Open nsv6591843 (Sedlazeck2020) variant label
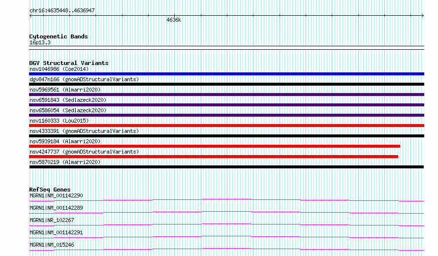438x256 pixels. (68, 100)
